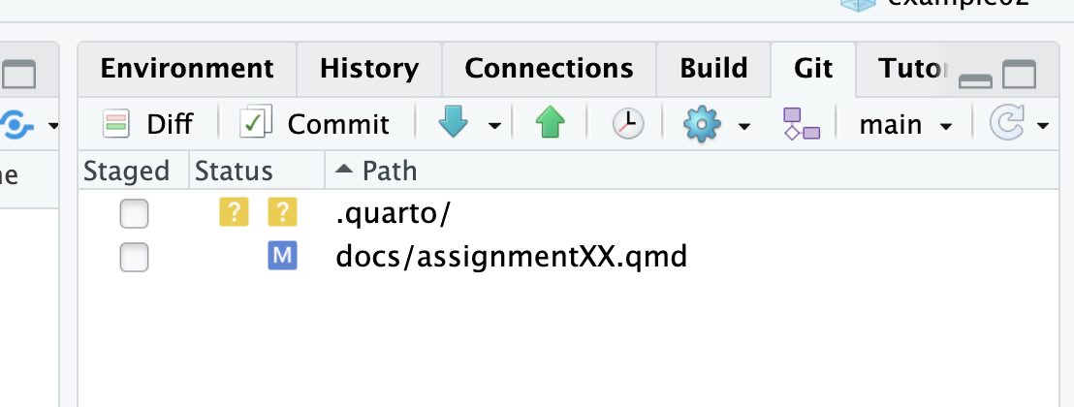Open the Commit dialog

pyautogui.click(x=314, y=124)
